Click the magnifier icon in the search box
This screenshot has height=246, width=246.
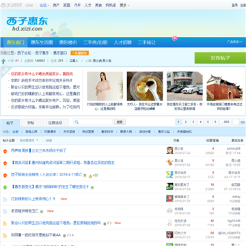coord(77,122)
